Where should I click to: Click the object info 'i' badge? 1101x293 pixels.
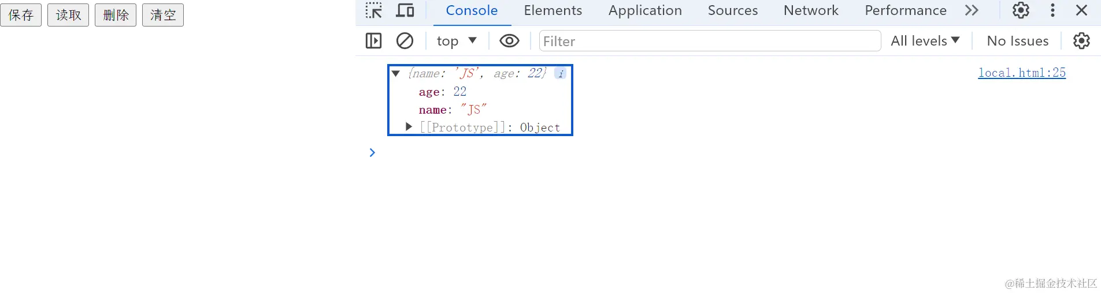(561, 73)
